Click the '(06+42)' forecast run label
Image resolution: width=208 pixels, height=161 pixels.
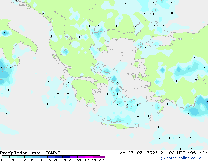[198, 153]
